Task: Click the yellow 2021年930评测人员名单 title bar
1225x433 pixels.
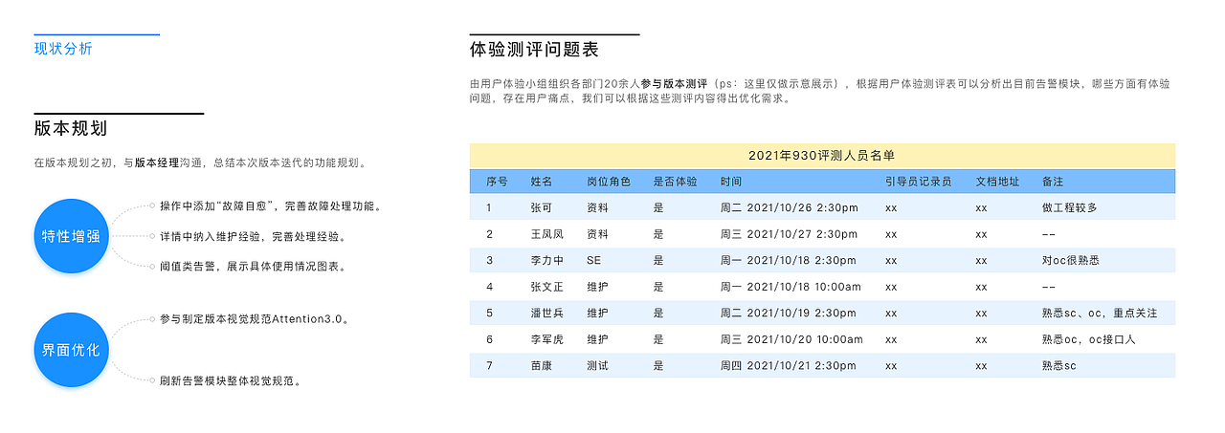Action: 822,155
